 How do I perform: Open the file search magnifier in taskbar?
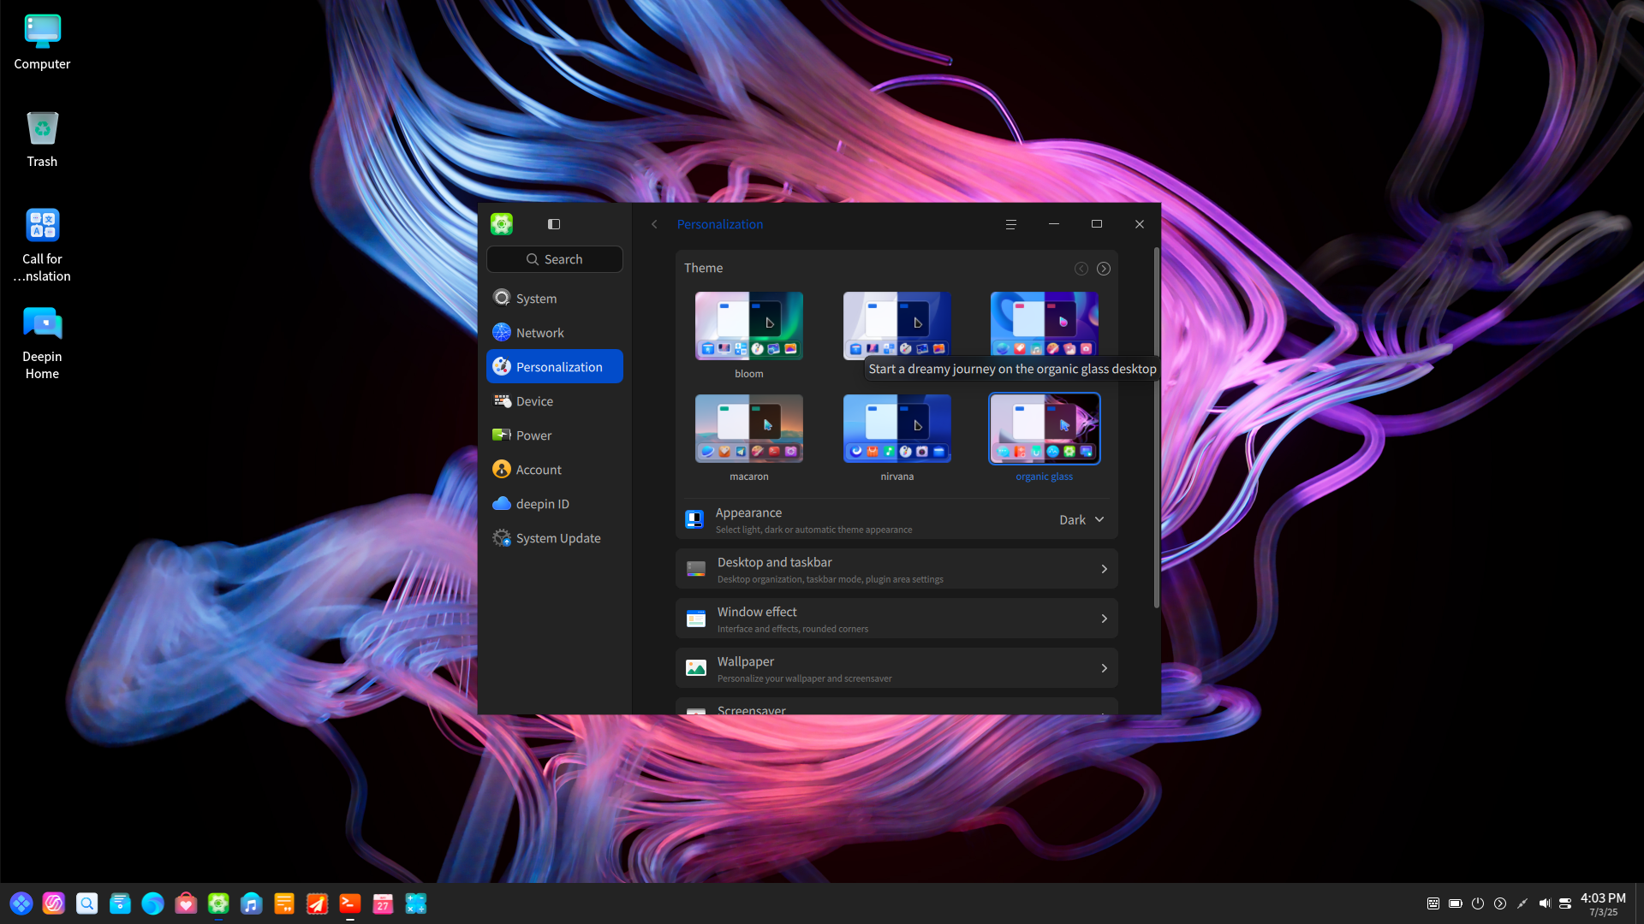tap(87, 903)
